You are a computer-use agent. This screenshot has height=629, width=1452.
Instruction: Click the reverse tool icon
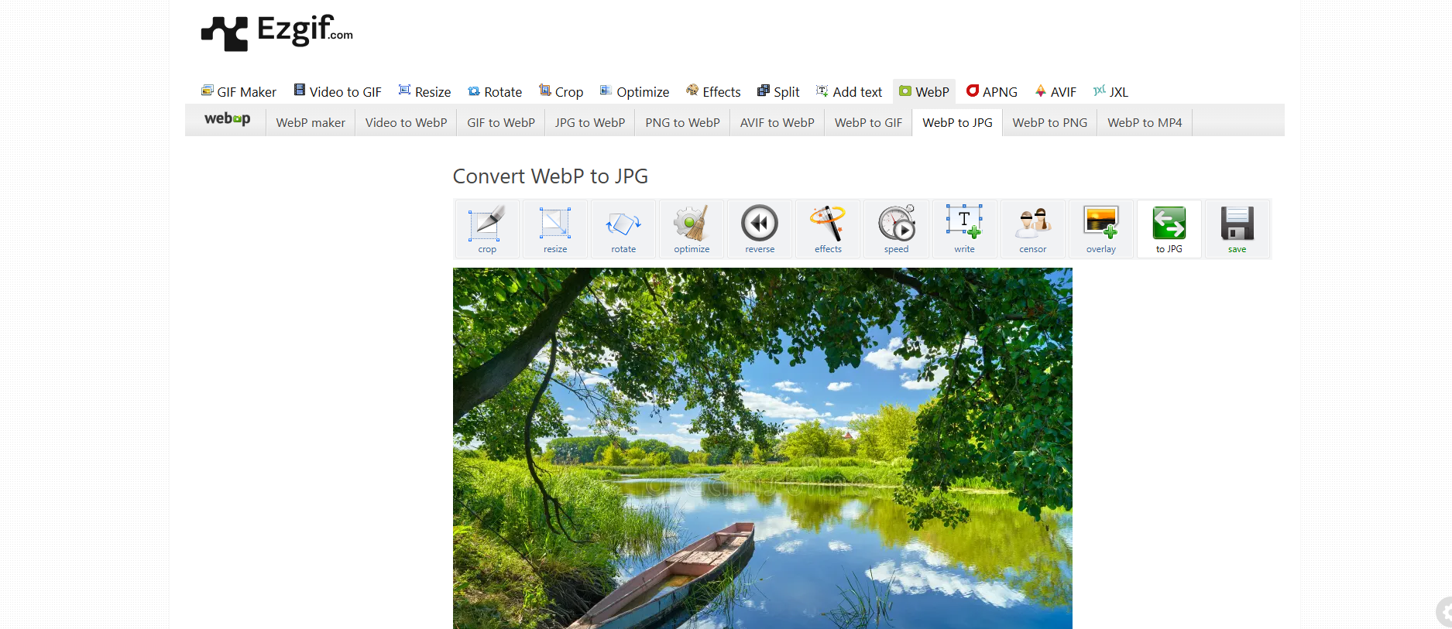tap(760, 229)
